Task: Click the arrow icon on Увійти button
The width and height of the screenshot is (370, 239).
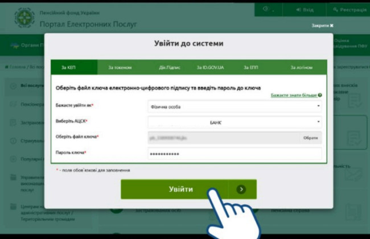Action: (241, 189)
